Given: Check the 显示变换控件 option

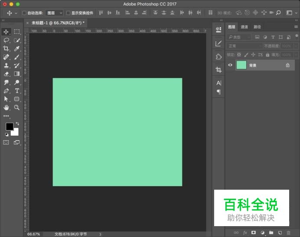Looking at the screenshot, I should tap(68, 13).
